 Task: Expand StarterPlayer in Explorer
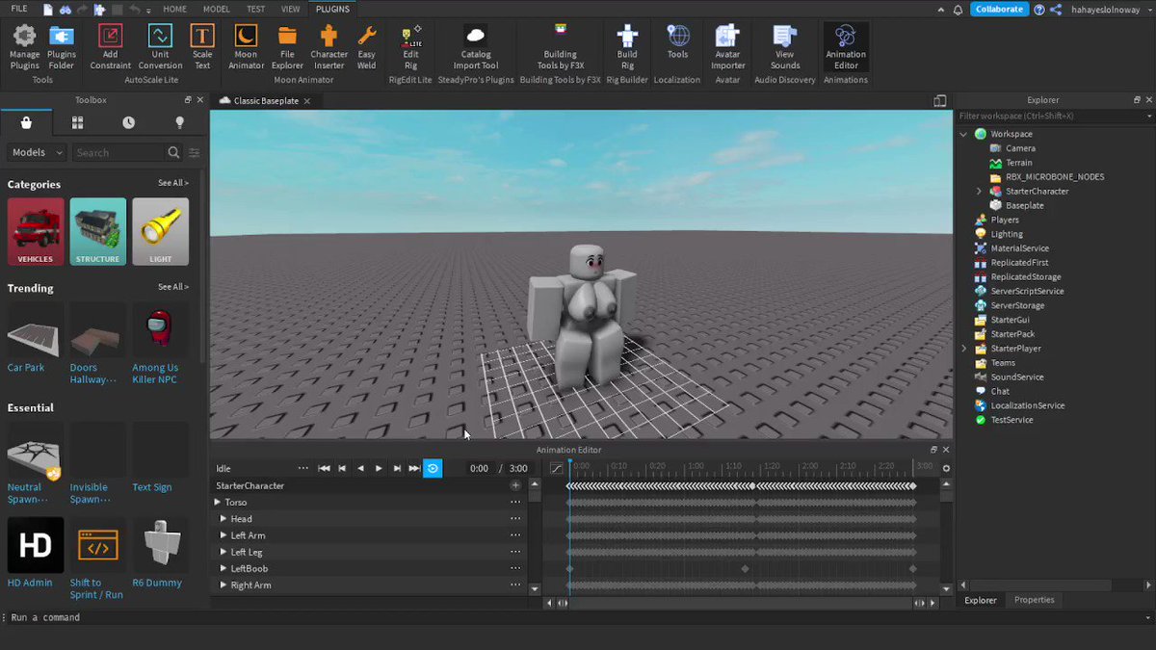coord(963,348)
